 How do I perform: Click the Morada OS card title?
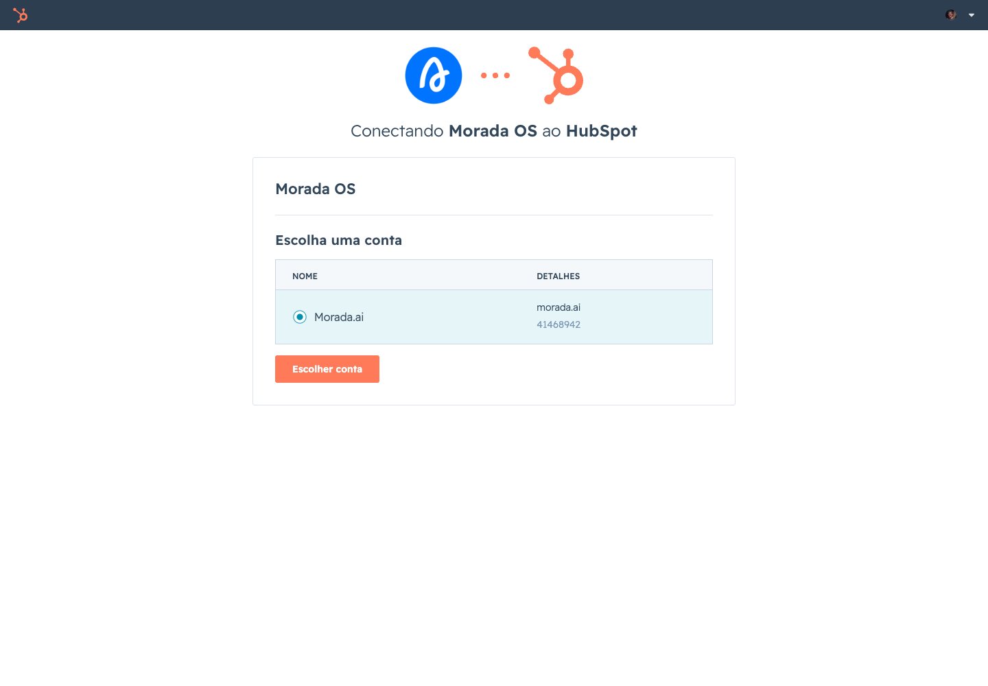[316, 189]
